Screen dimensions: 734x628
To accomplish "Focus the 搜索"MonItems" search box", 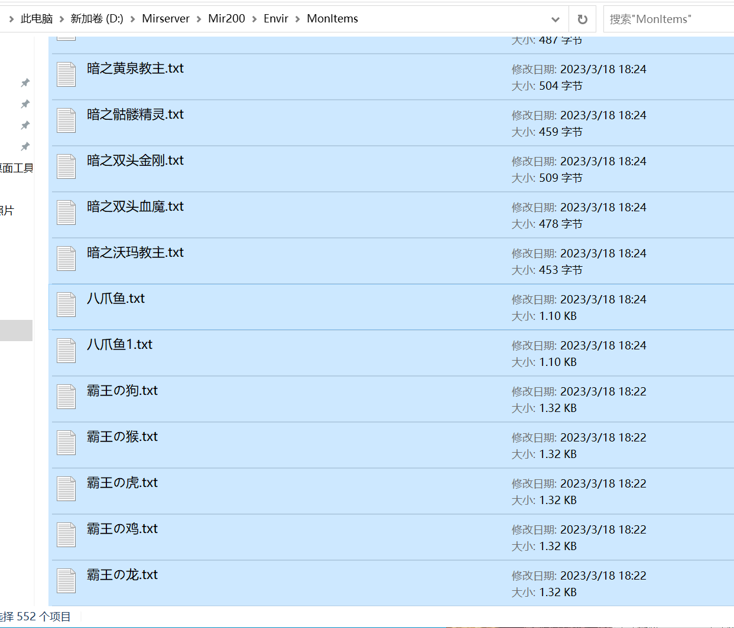I will pyautogui.click(x=668, y=19).
